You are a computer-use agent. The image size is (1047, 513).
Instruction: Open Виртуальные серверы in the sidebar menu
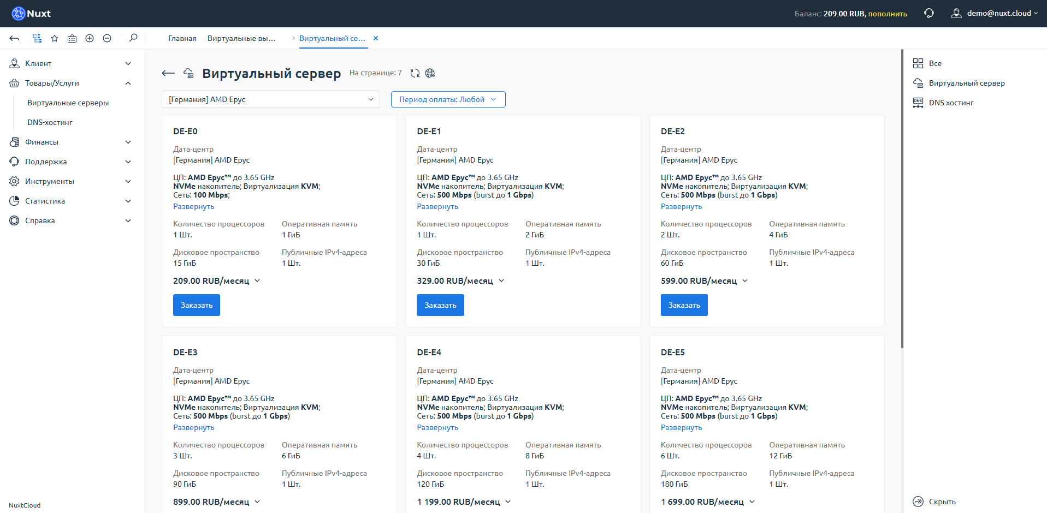[68, 103]
